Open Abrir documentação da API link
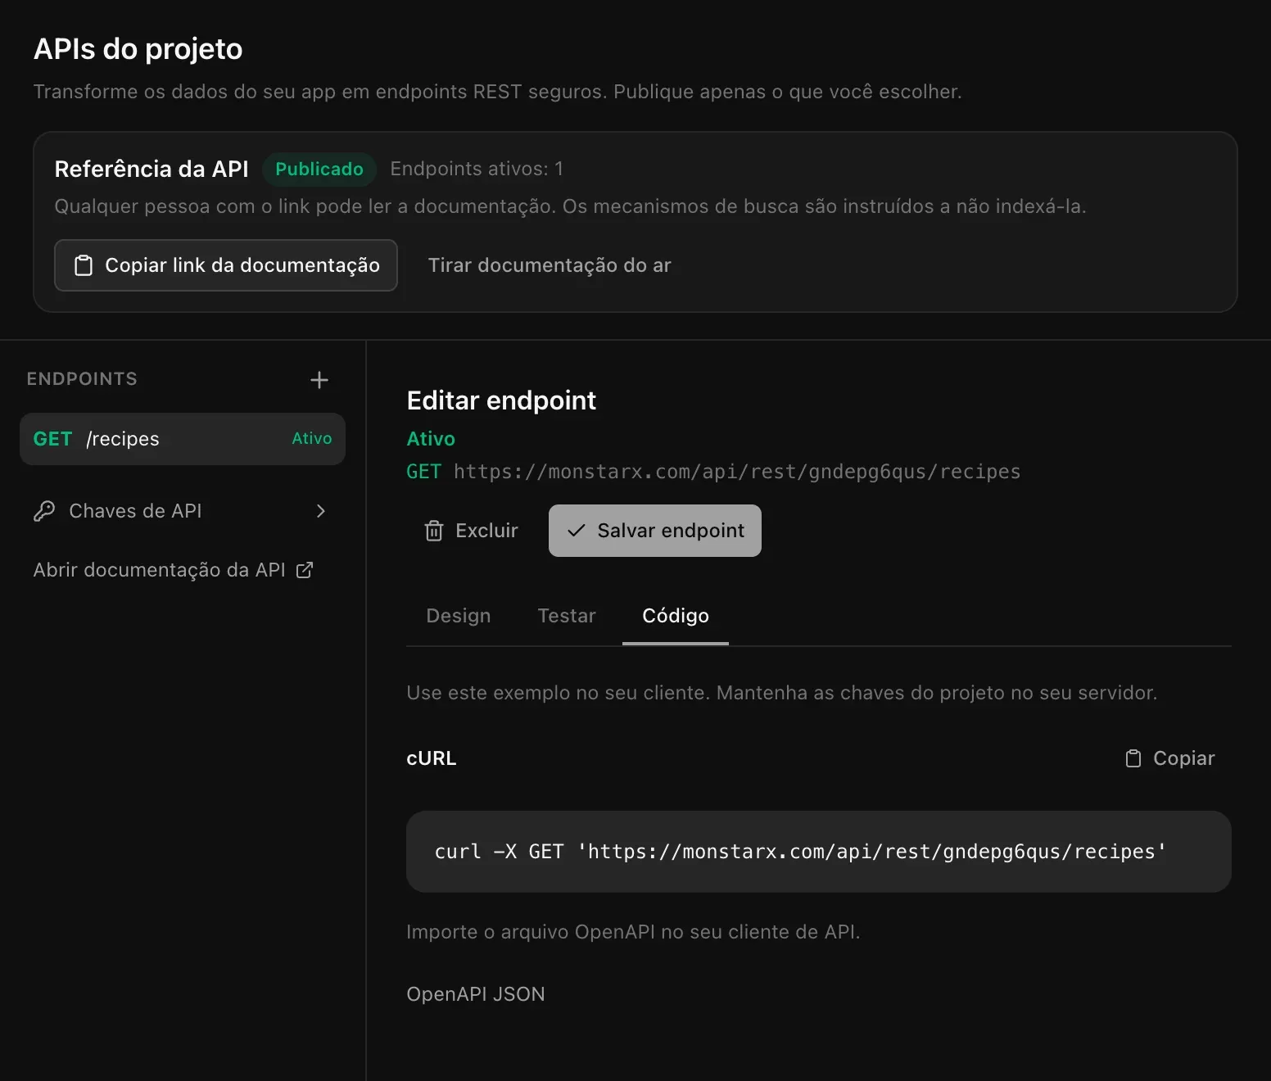The height and width of the screenshot is (1081, 1271). tap(174, 570)
